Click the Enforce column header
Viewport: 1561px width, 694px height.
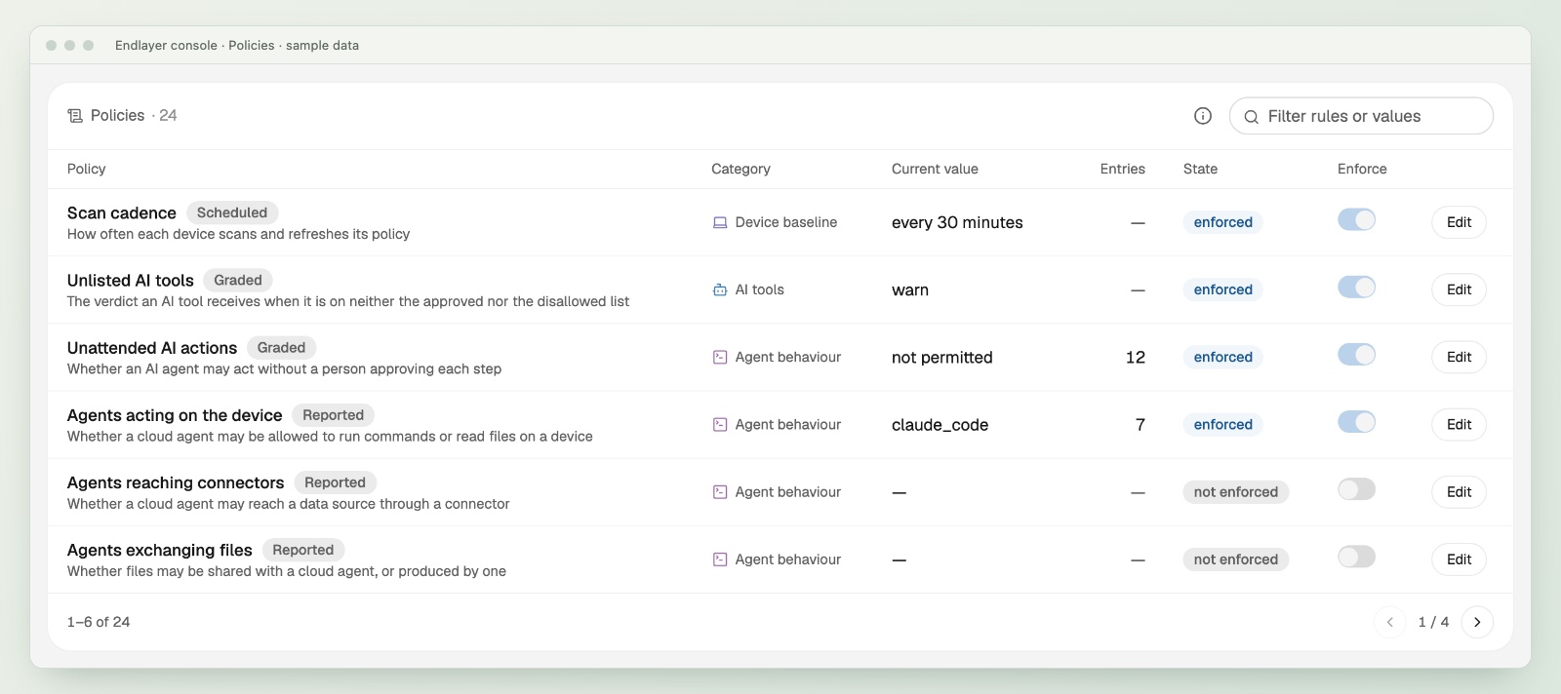point(1362,169)
